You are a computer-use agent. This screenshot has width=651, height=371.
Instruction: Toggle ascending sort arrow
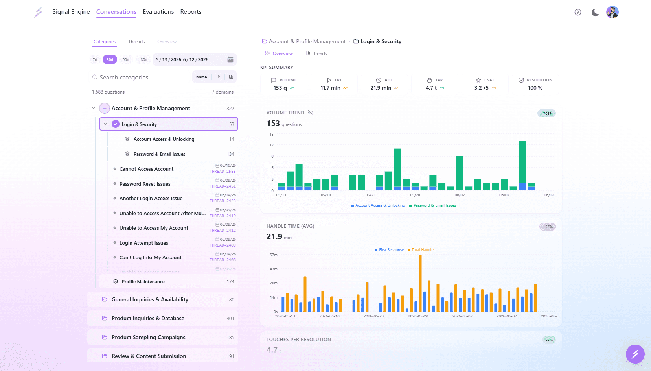click(218, 77)
